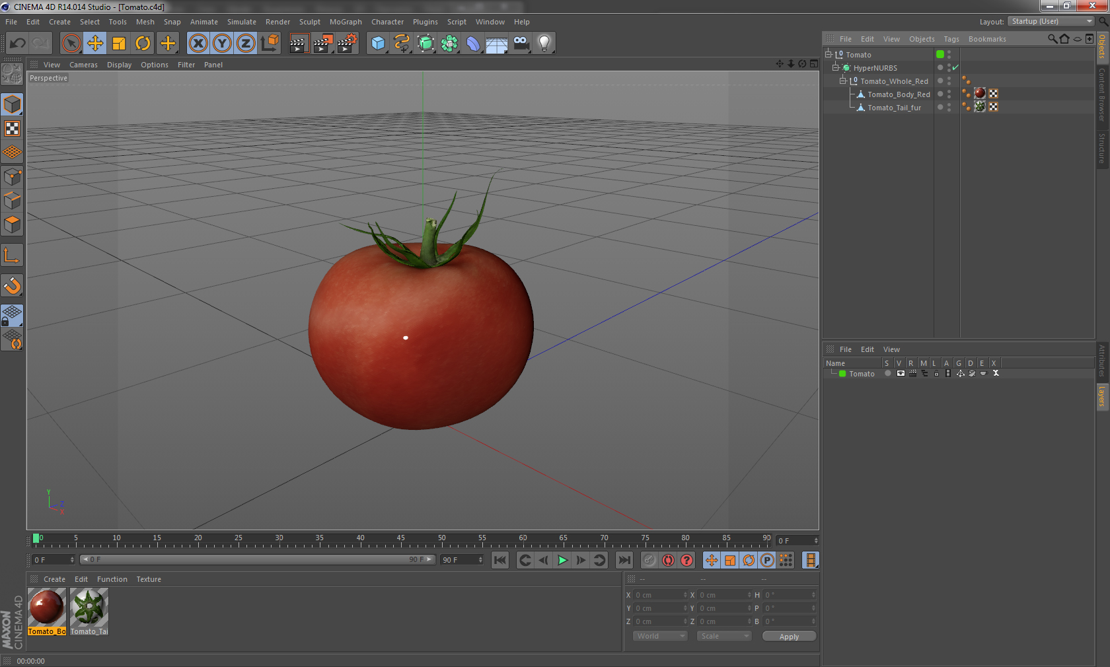The width and height of the screenshot is (1110, 667).
Task: Open the Character menu
Action: [x=387, y=22]
